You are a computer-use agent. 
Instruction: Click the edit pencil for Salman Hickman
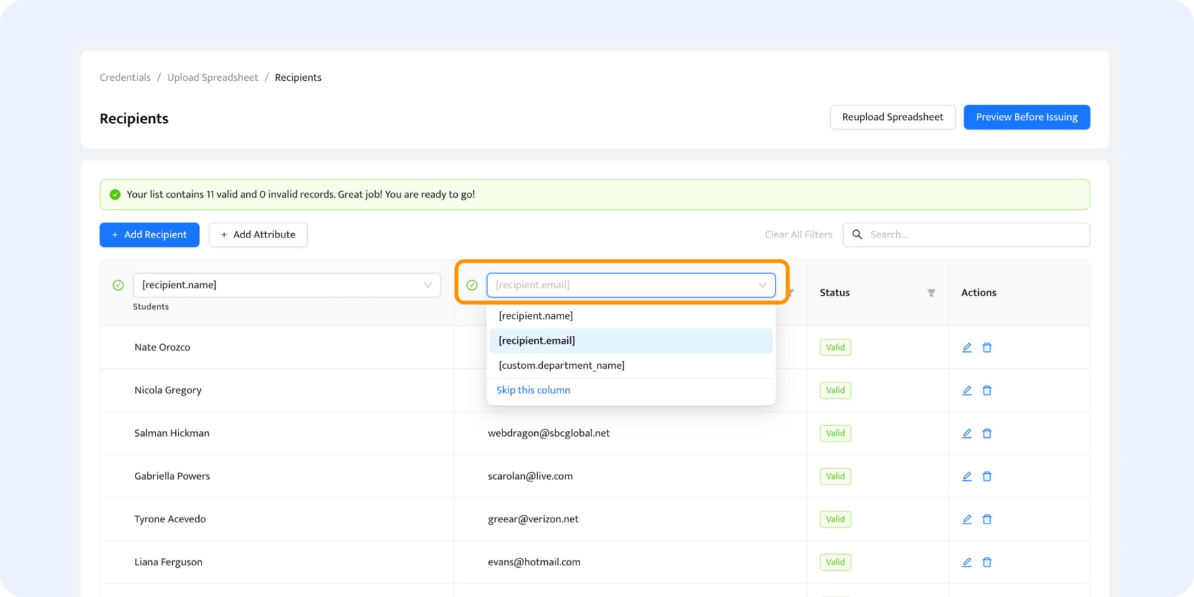tap(966, 433)
